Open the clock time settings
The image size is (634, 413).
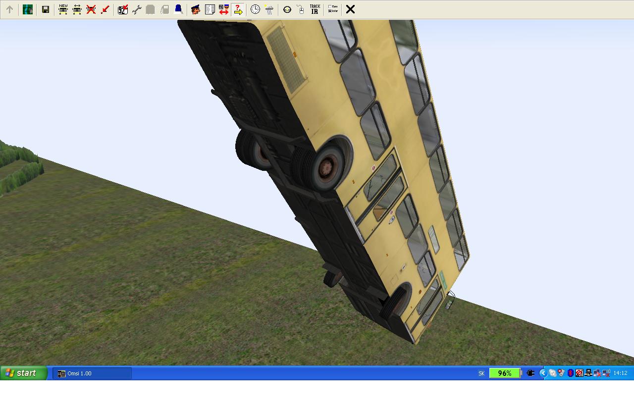[255, 9]
